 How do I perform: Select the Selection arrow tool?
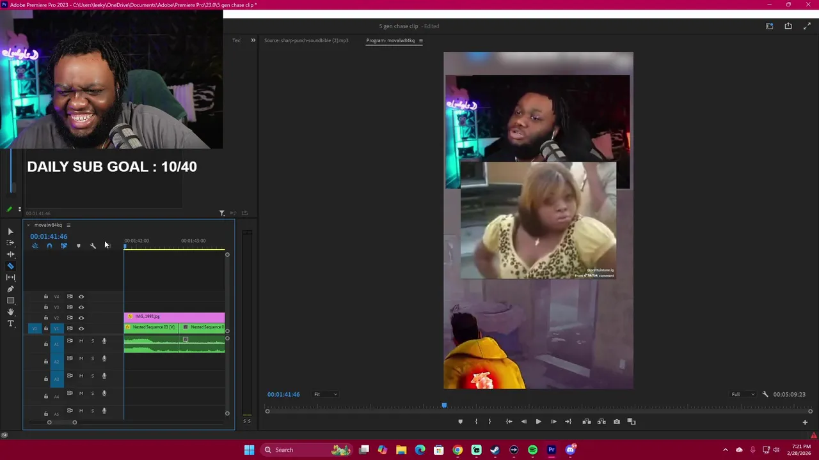tap(10, 231)
